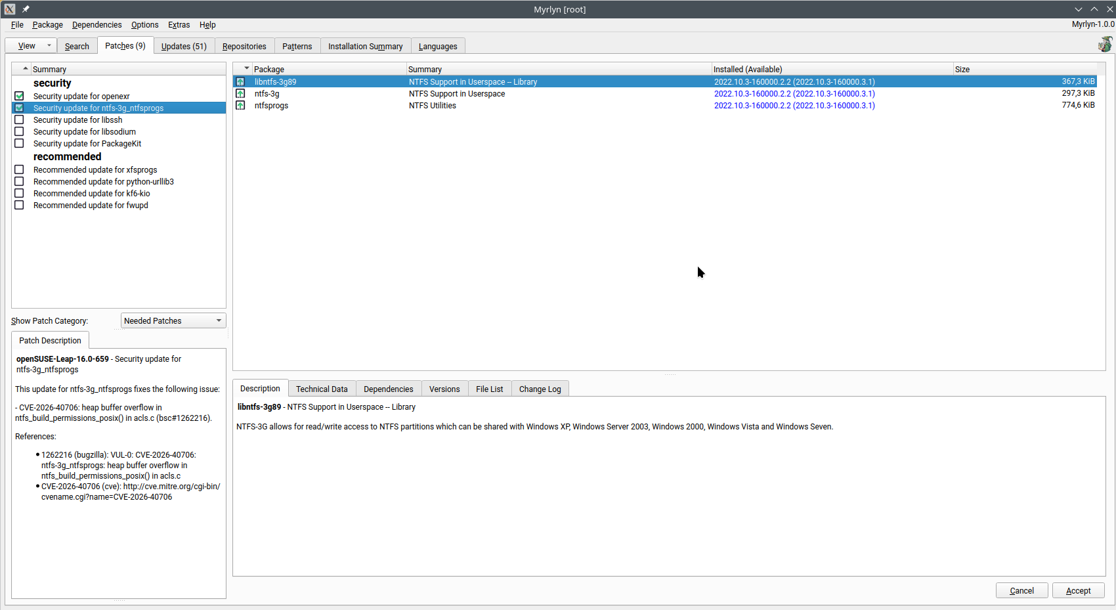Click the libntfs-3g89 package update status icon
The height and width of the screenshot is (610, 1116).
click(240, 82)
